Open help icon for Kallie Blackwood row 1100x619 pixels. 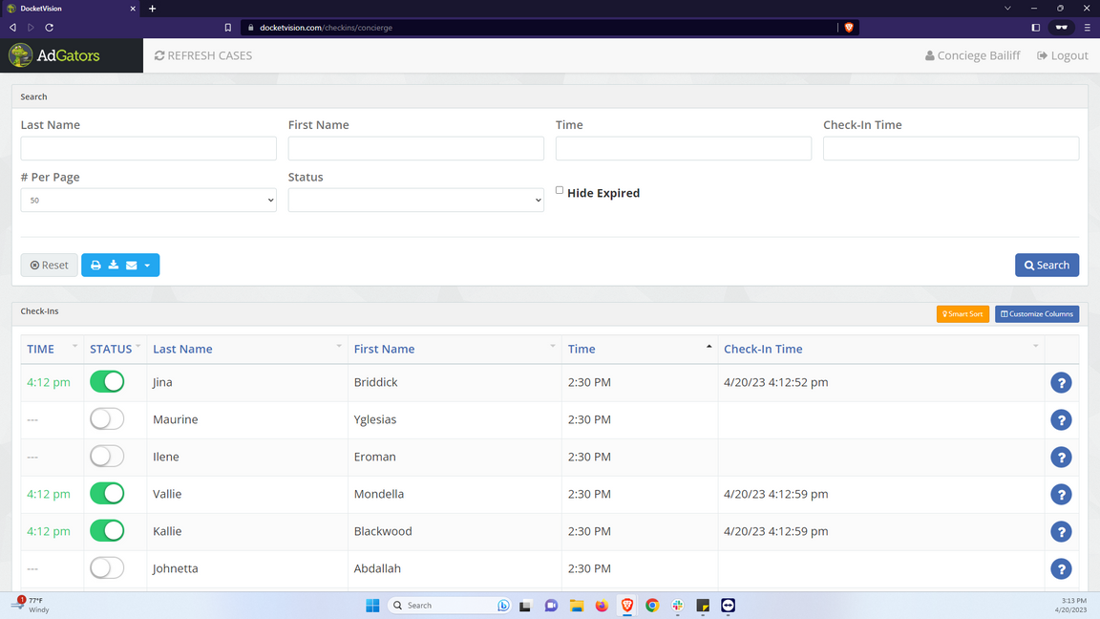(x=1061, y=532)
